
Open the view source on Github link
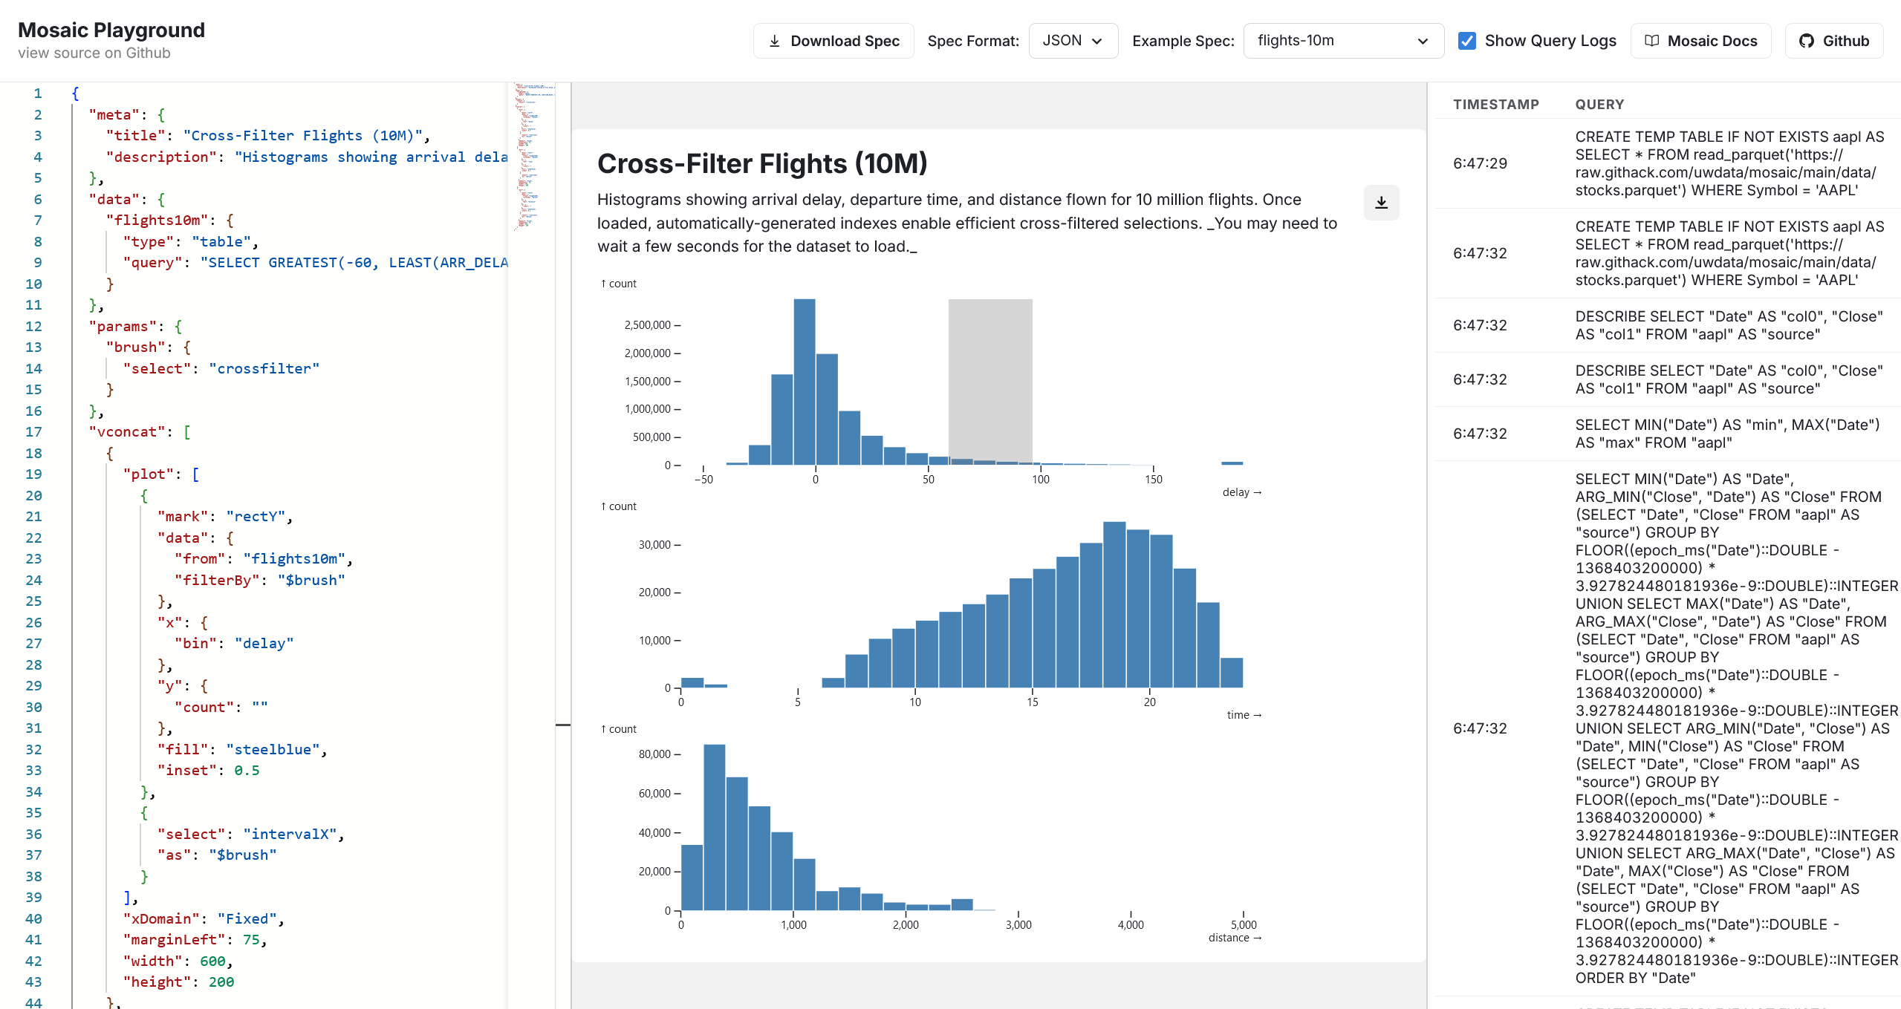[x=94, y=53]
